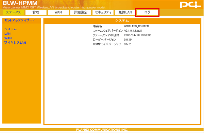Open the WAN link in the sidebar
204x133 pixels.
tap(8, 38)
